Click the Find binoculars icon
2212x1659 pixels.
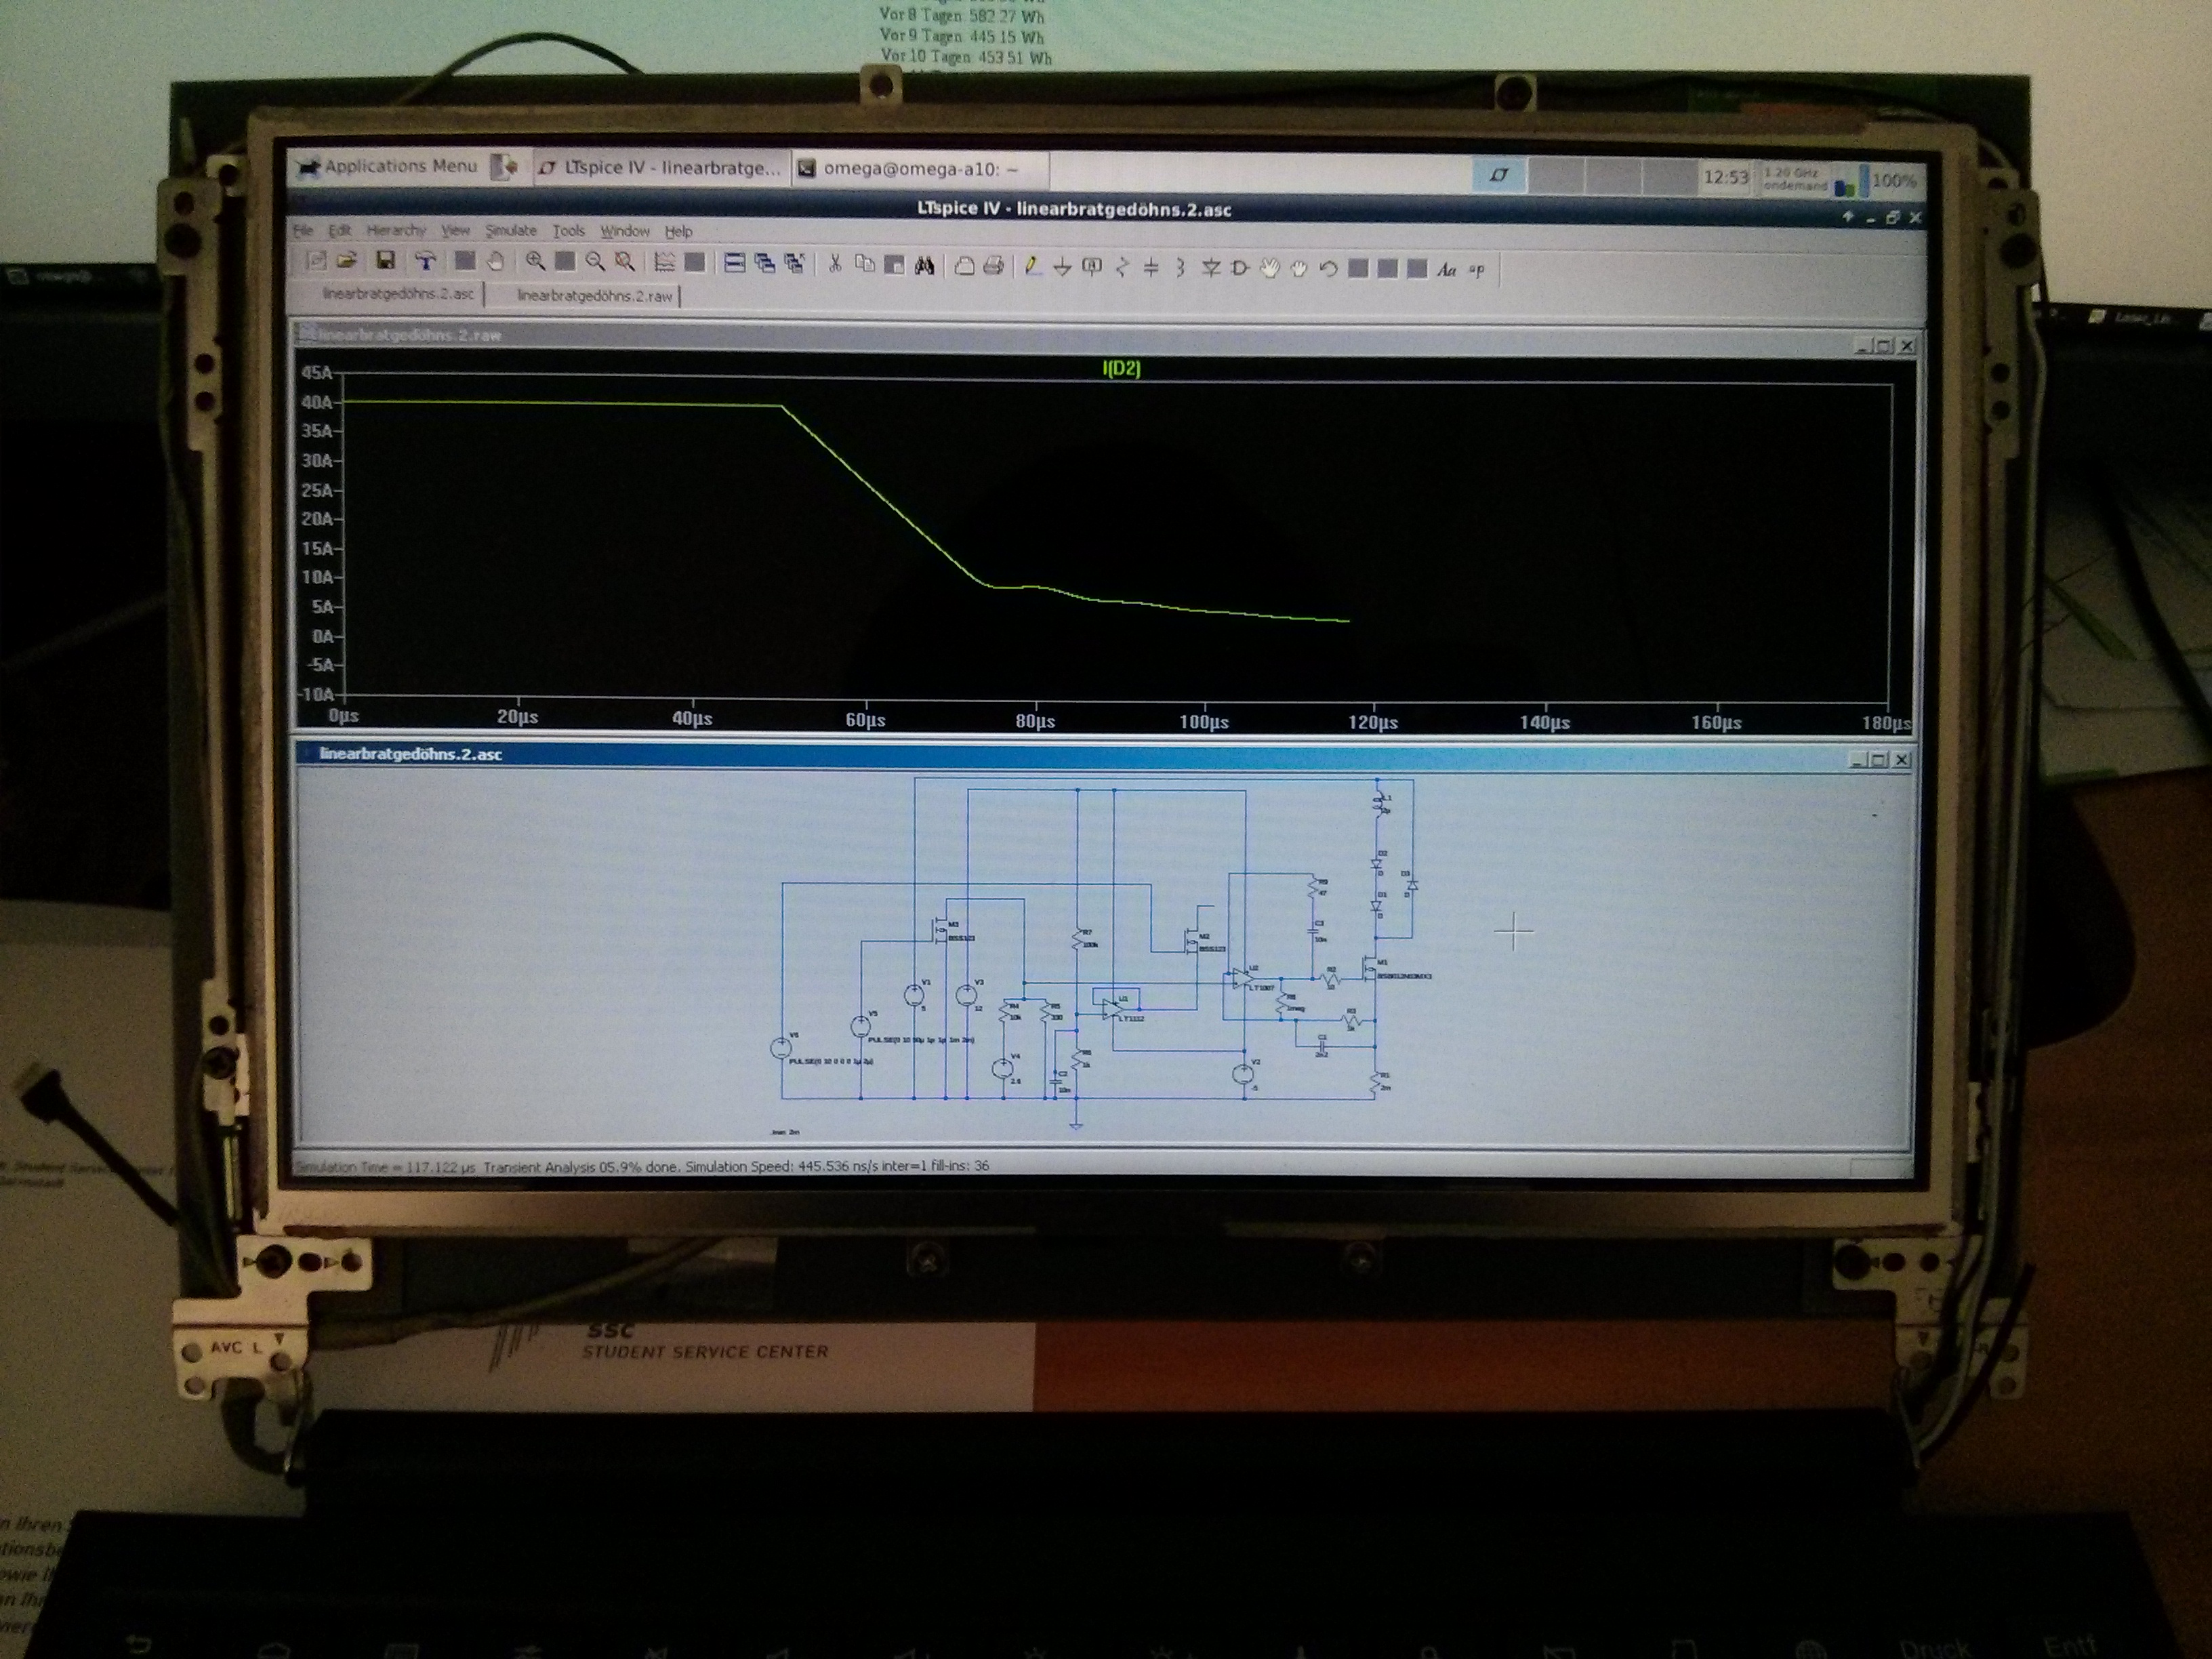(925, 265)
